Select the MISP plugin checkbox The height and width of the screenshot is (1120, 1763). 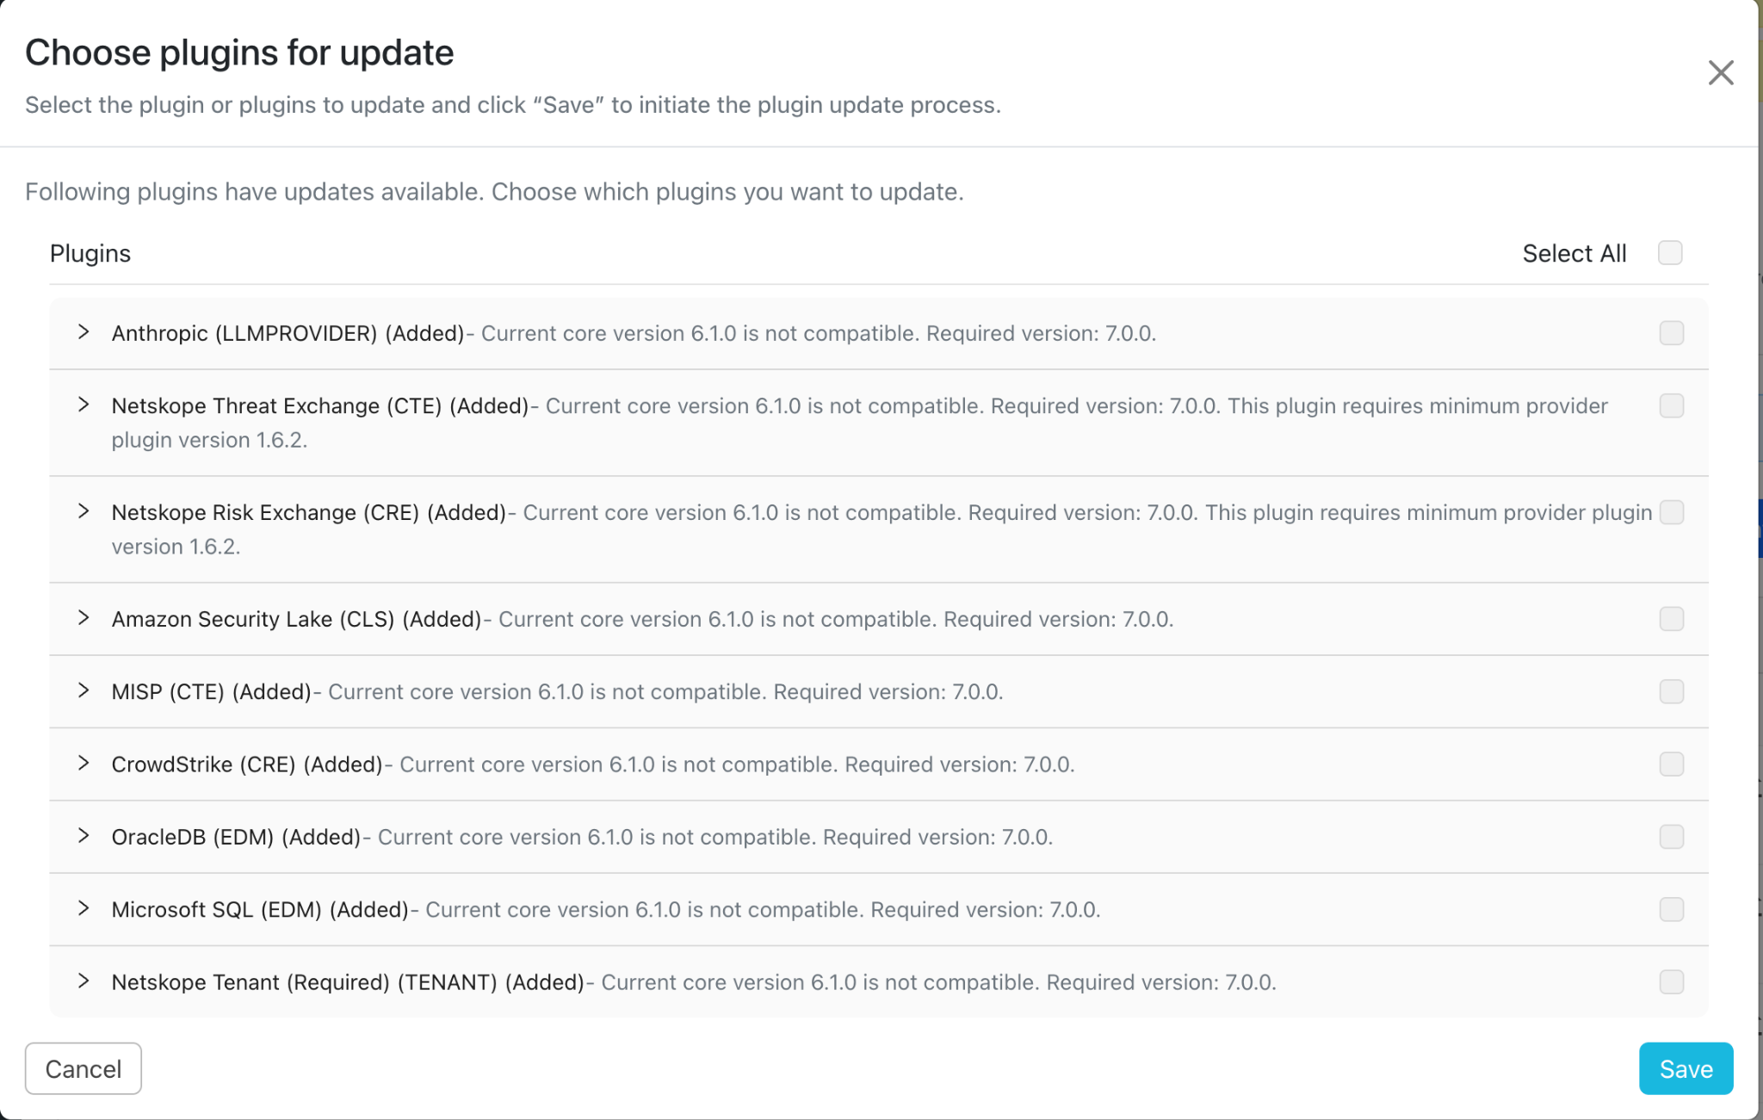pyautogui.click(x=1672, y=691)
